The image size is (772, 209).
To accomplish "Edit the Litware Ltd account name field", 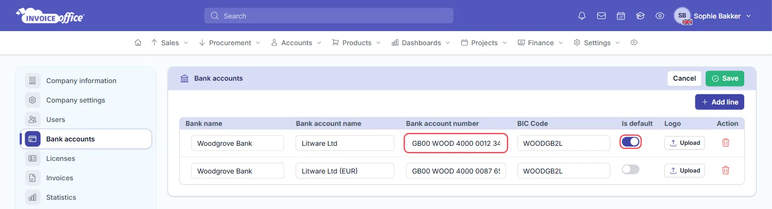I will (345, 143).
